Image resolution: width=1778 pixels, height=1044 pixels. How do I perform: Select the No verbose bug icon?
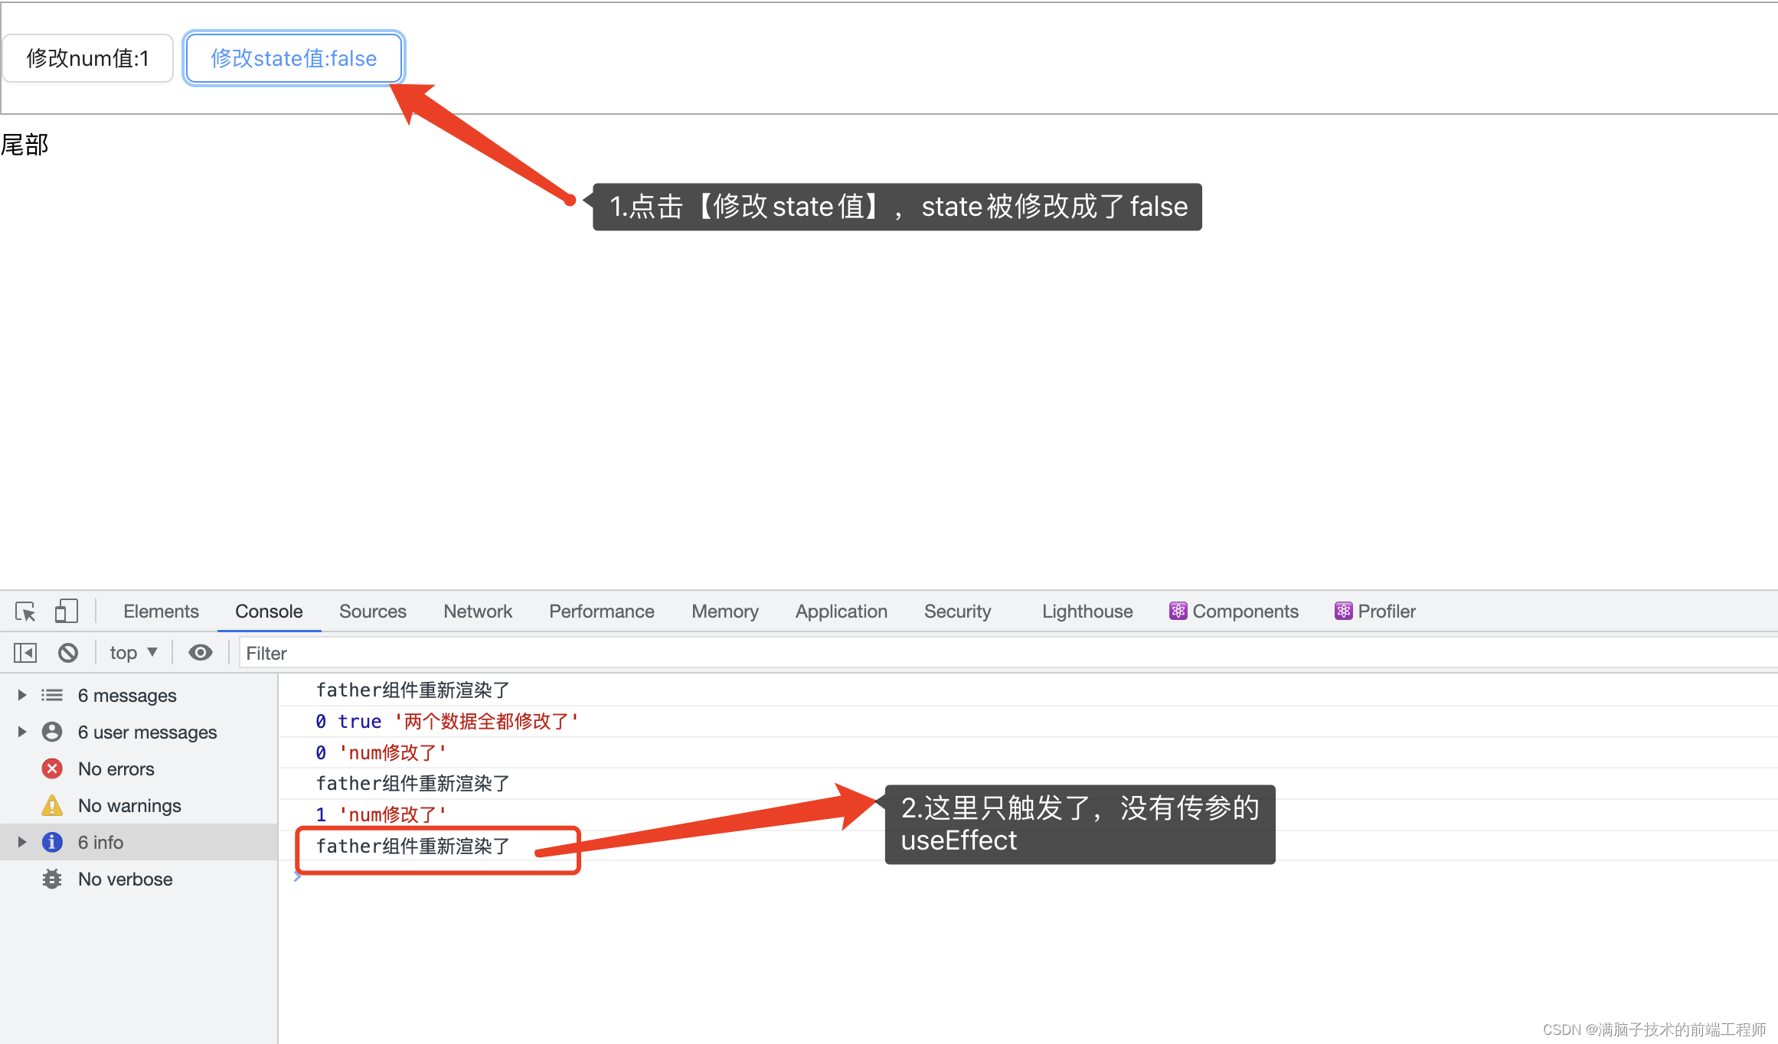52,879
